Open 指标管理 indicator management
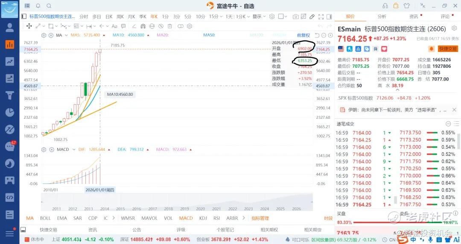This screenshot has width=461, height=244. (260, 218)
